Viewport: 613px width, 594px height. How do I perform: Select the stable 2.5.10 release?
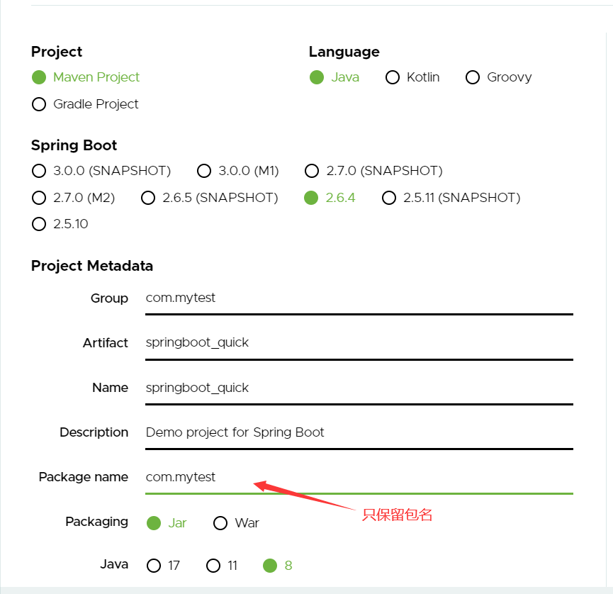(x=39, y=224)
